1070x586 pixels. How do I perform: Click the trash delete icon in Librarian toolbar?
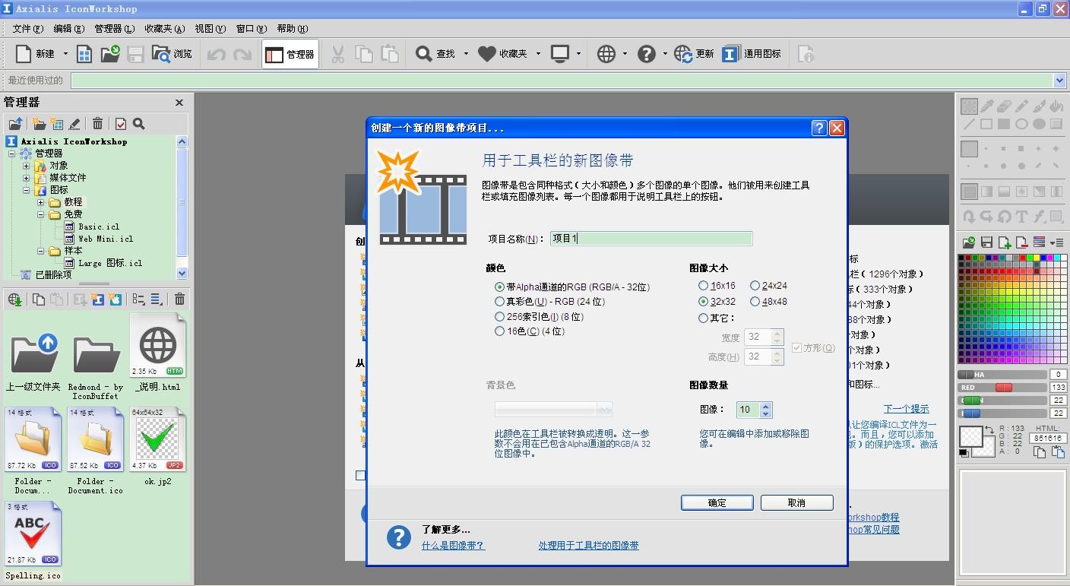click(x=97, y=124)
